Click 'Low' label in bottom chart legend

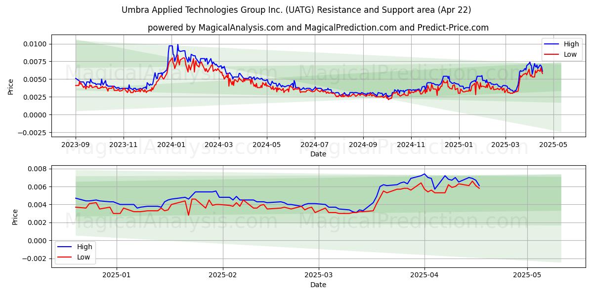(x=84, y=257)
